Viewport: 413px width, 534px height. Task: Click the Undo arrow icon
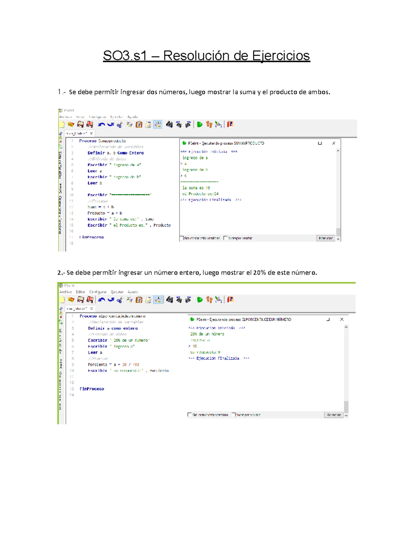pyautogui.click(x=102, y=124)
